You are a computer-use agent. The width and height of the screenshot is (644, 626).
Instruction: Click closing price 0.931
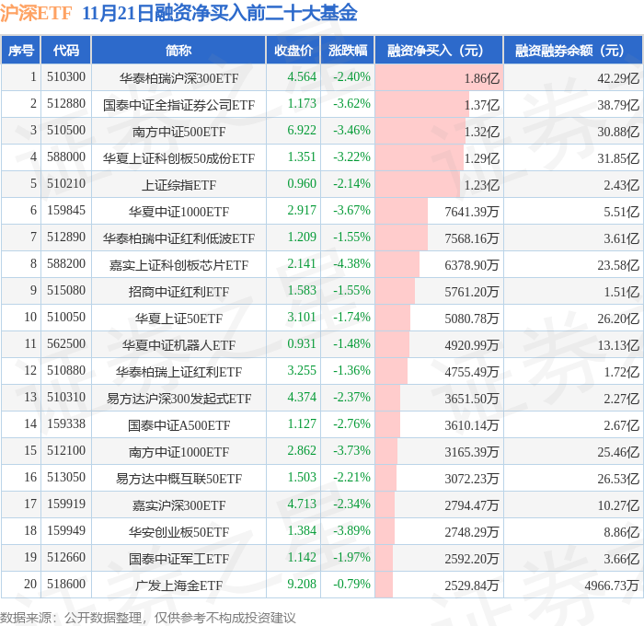[302, 344]
